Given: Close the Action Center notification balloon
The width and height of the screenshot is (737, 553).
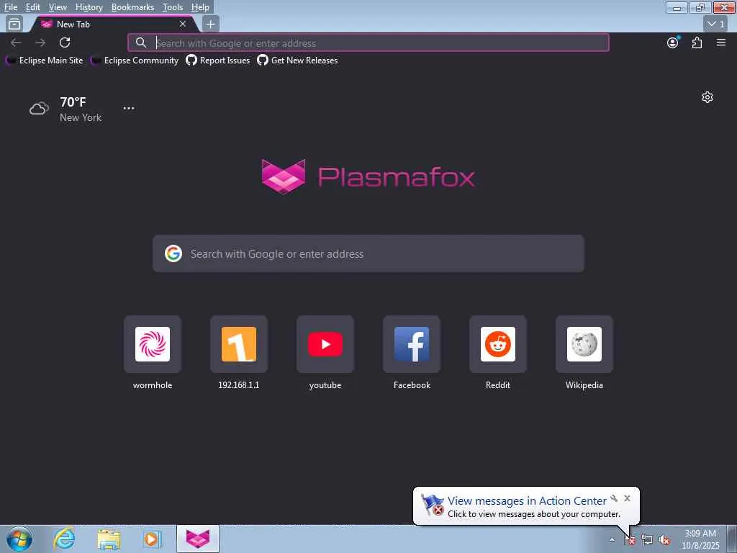Looking at the screenshot, I should click(x=627, y=498).
